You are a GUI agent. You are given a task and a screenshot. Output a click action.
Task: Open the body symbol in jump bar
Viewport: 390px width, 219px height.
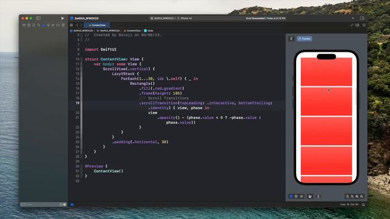149,31
